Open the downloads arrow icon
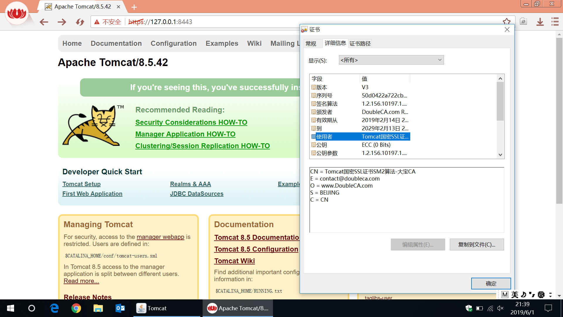 tap(540, 22)
